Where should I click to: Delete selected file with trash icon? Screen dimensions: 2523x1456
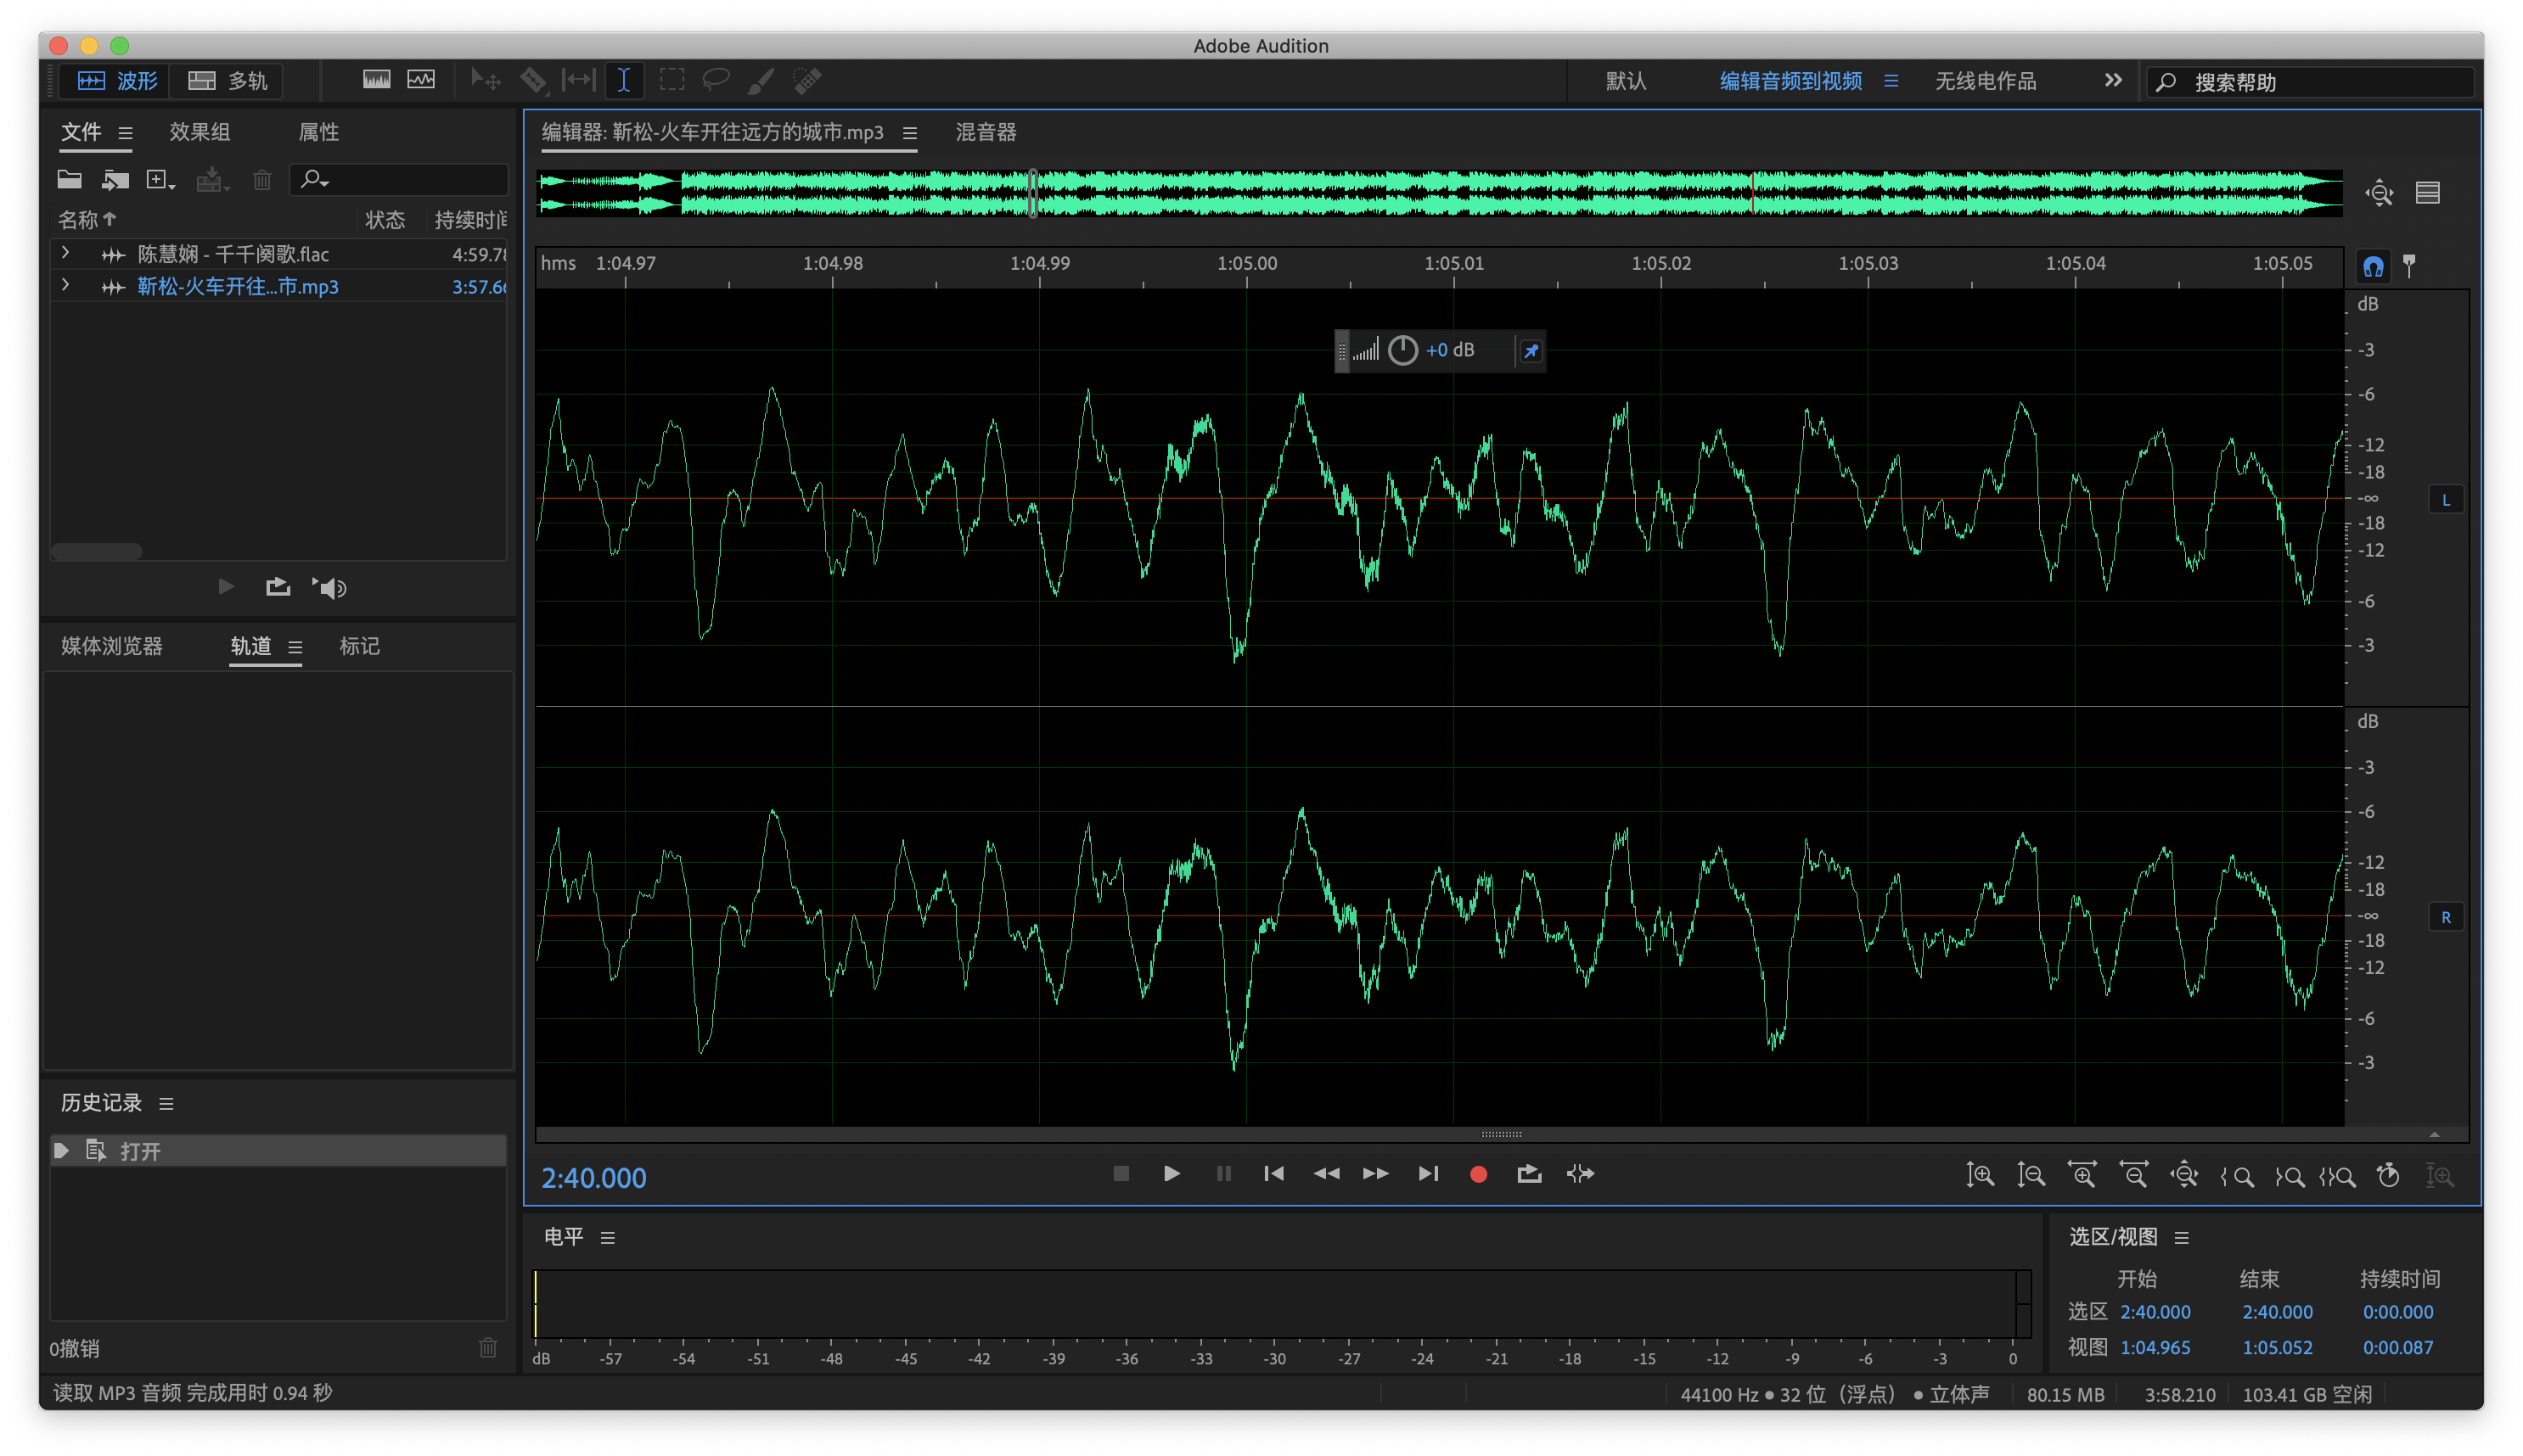(262, 180)
